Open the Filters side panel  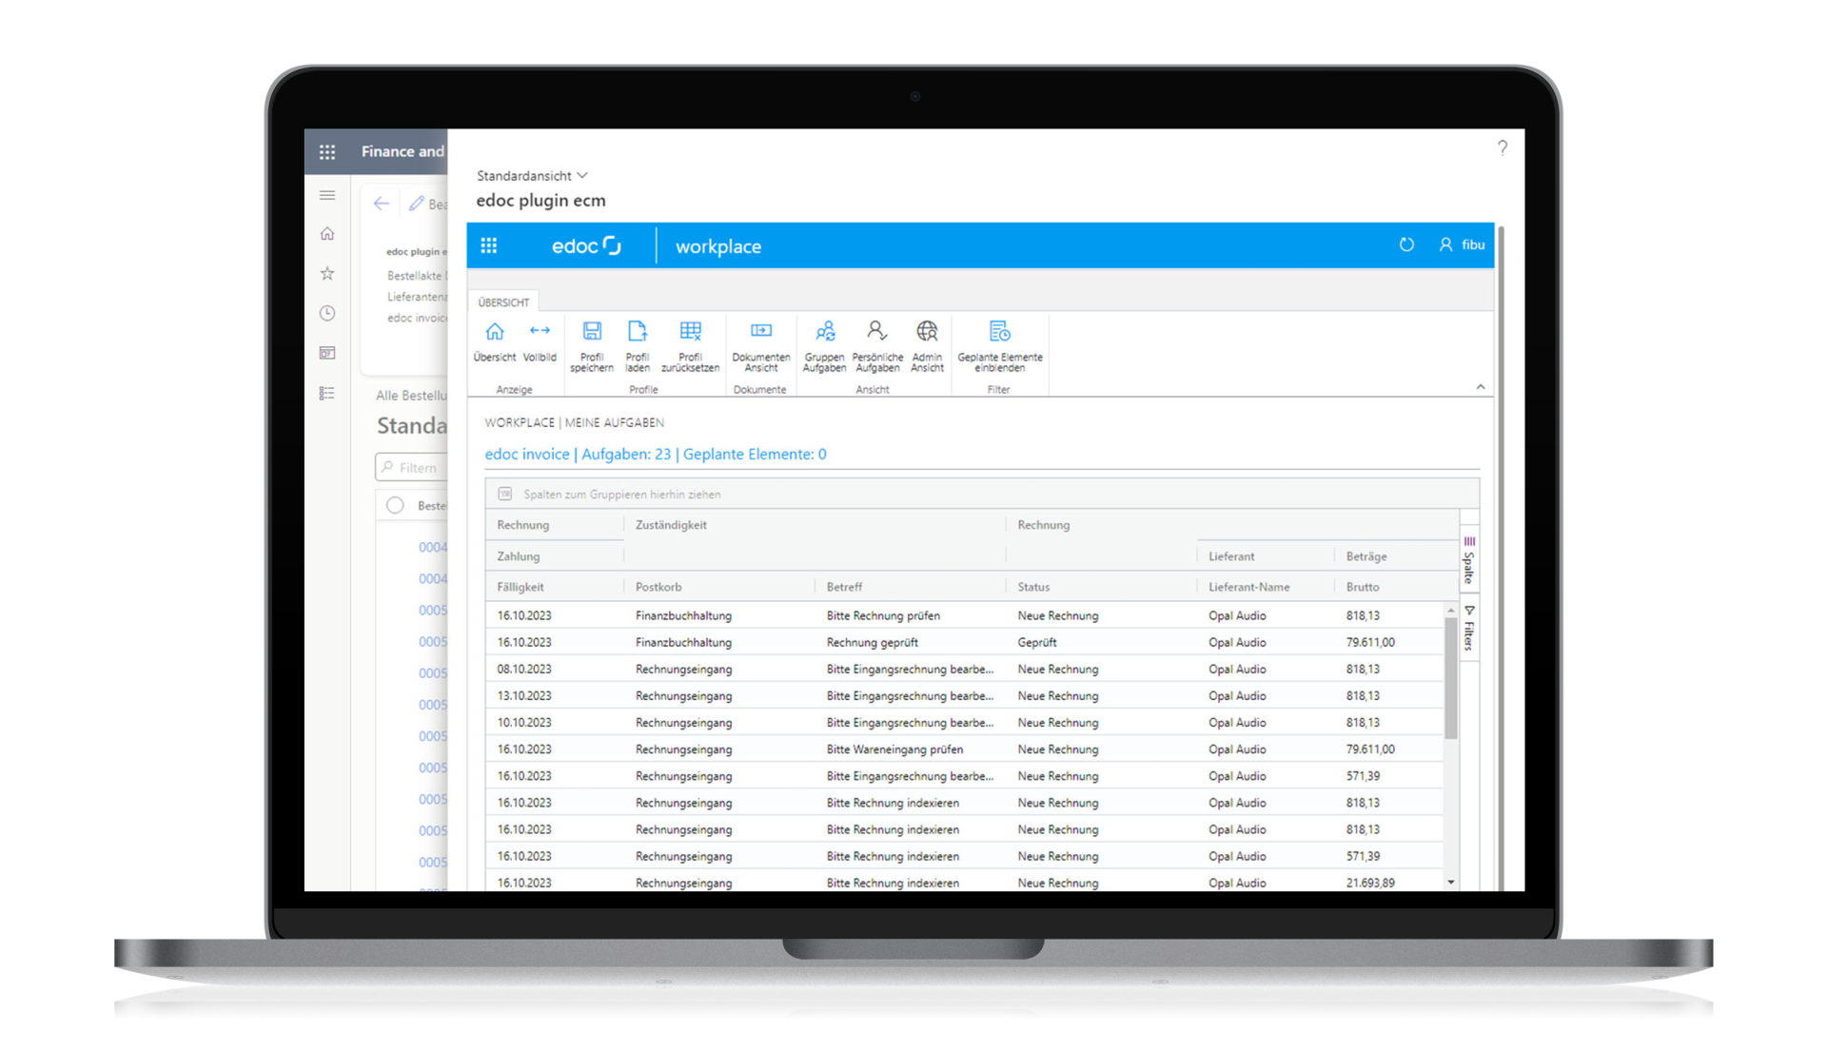[x=1469, y=627]
